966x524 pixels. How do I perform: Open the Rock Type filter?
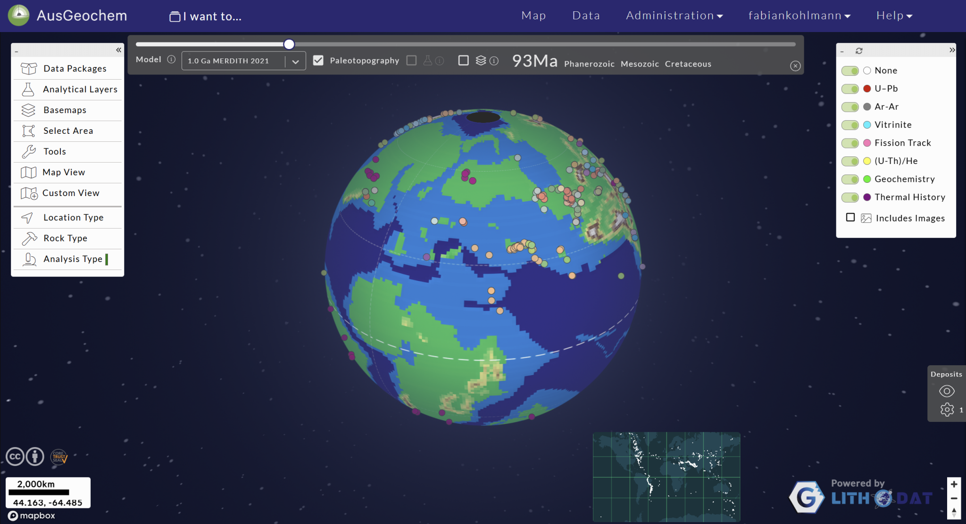tap(65, 238)
